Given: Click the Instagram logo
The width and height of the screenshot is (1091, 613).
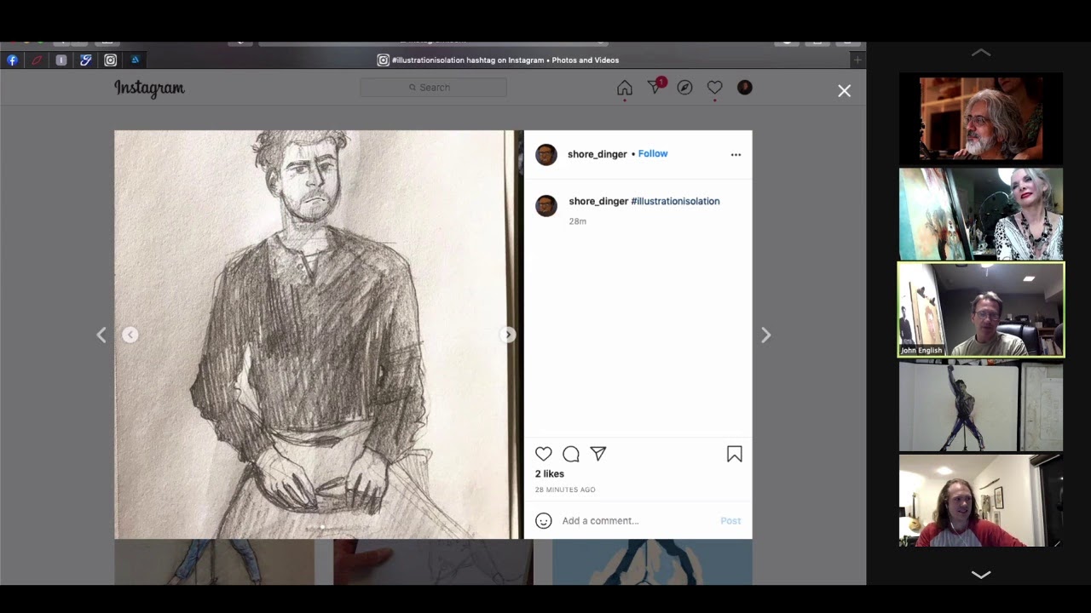Looking at the screenshot, I should [x=149, y=88].
